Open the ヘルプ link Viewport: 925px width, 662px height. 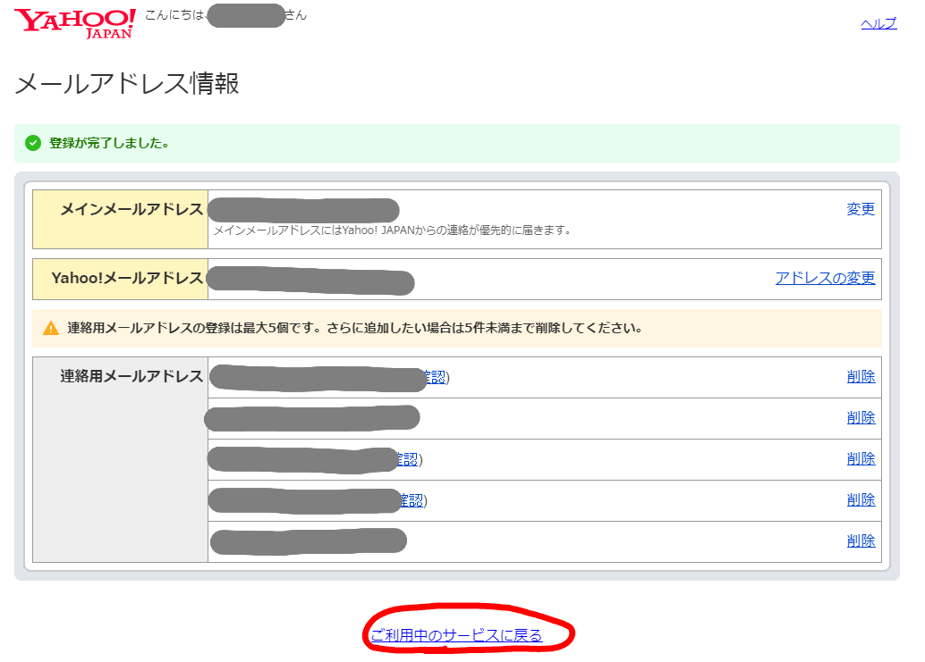coord(878,23)
